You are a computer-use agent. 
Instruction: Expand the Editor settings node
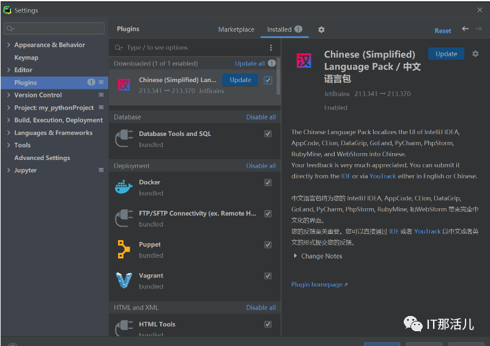(9, 70)
